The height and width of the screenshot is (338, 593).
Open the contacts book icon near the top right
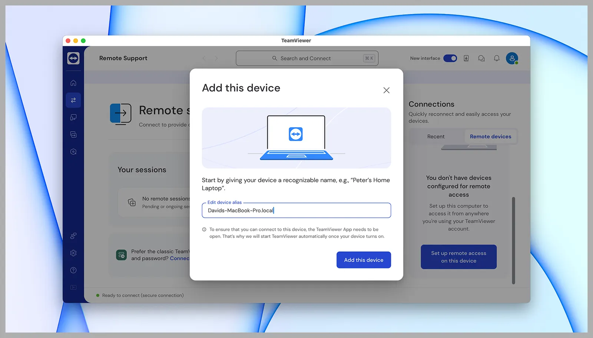[466, 58]
